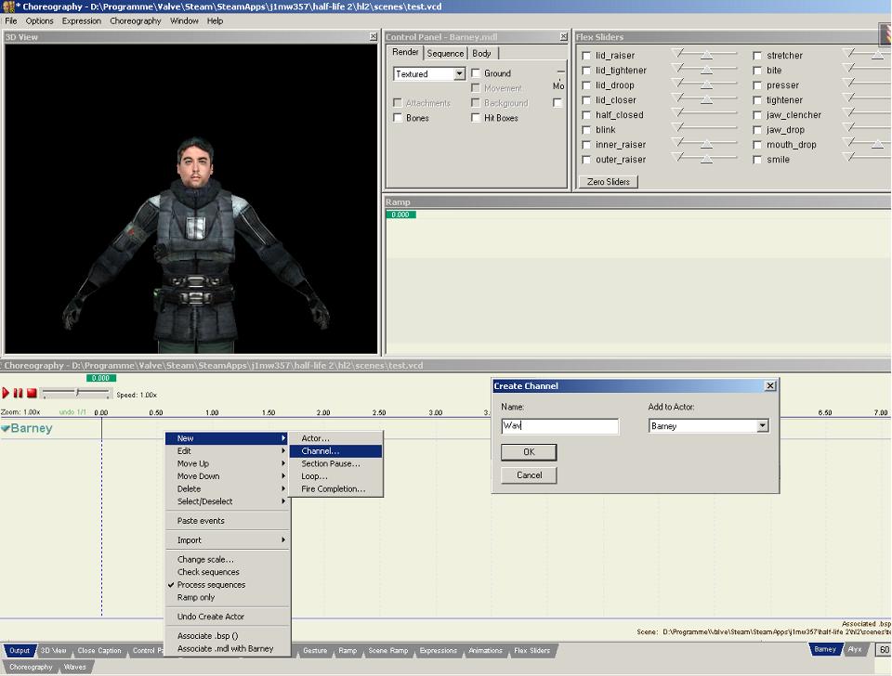
Task: Click the Zero Sliders button
Action: (608, 182)
